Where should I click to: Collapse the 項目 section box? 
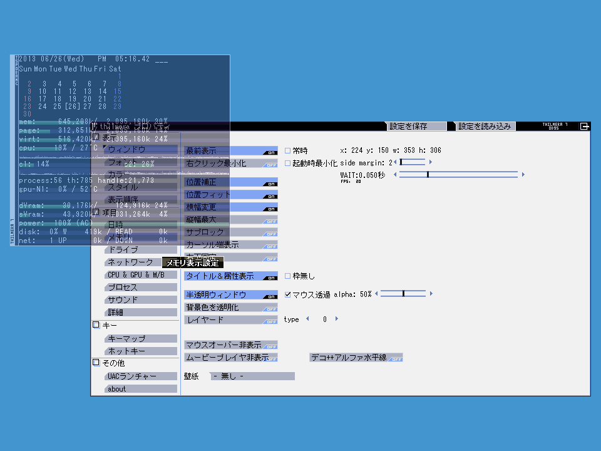(96, 212)
